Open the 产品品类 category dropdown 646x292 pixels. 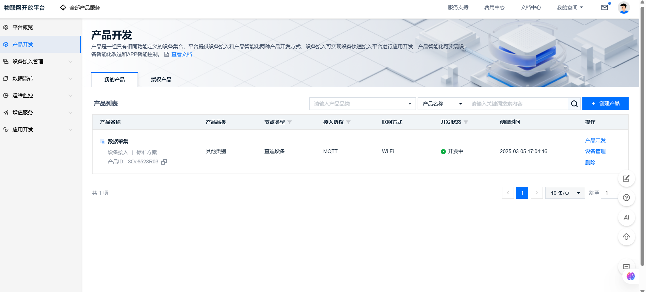pyautogui.click(x=362, y=104)
